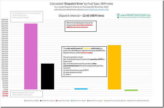Screen dimensions: 164x108
Task: Click the red '-60 MW' axis label
Action: click(x=5, y=96)
